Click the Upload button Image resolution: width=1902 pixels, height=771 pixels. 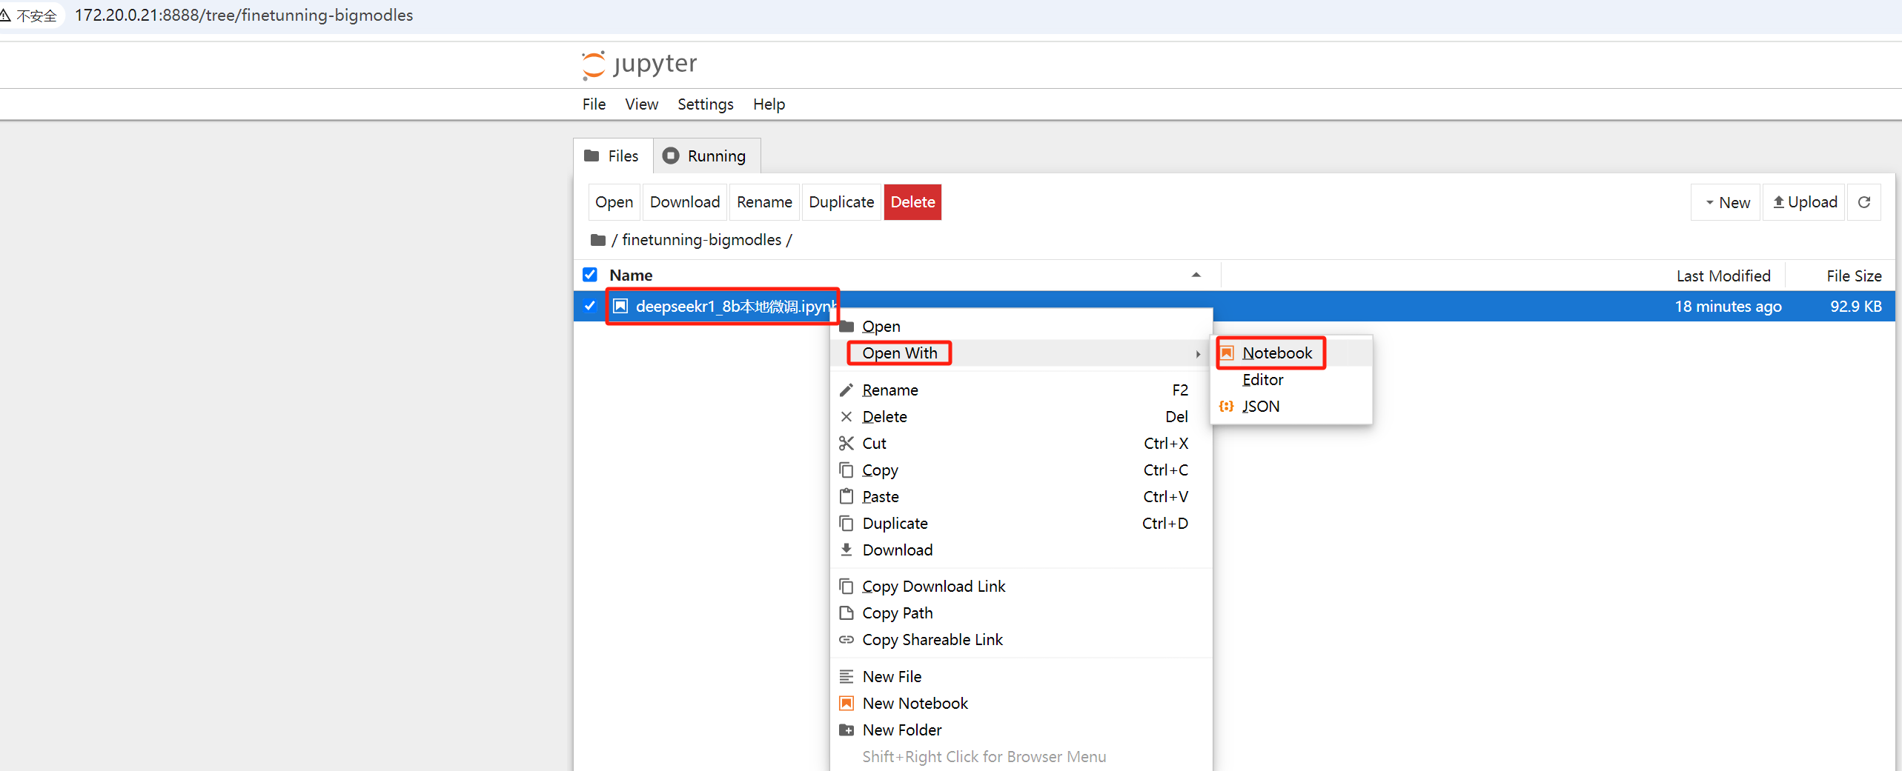[1804, 202]
